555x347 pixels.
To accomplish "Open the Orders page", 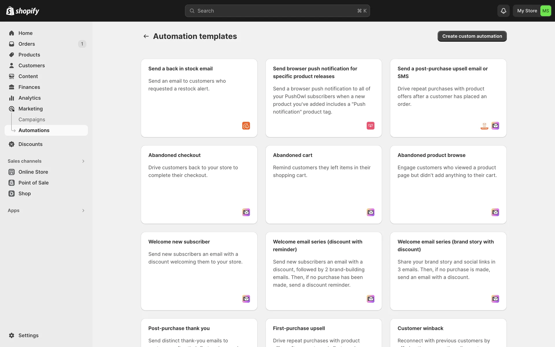I will (x=27, y=44).
